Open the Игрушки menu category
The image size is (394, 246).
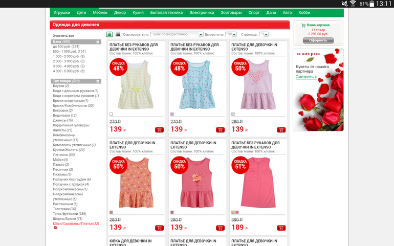click(61, 13)
